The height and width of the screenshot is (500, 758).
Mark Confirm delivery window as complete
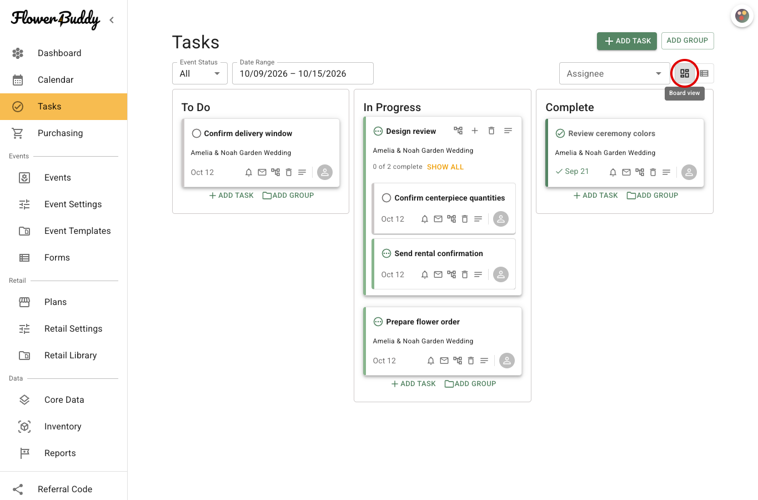pos(196,133)
